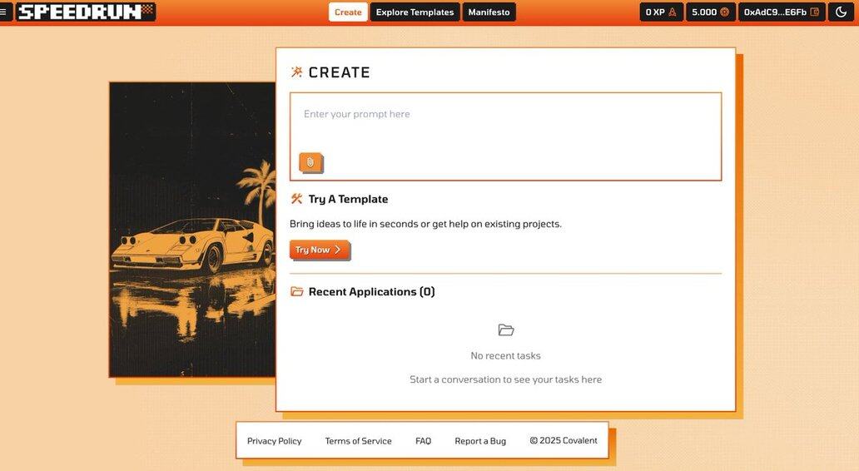Click the empty folder icon above No recent tasks
This screenshot has width=859, height=471.
click(505, 330)
